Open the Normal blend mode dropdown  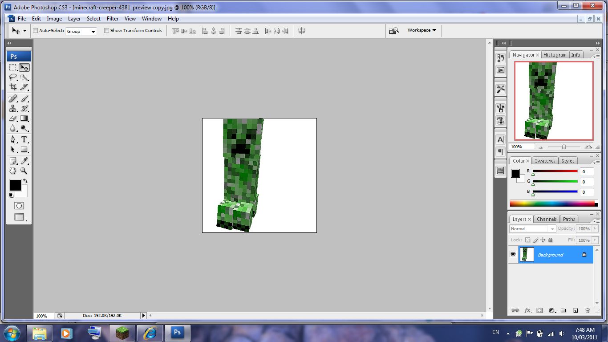(532, 228)
